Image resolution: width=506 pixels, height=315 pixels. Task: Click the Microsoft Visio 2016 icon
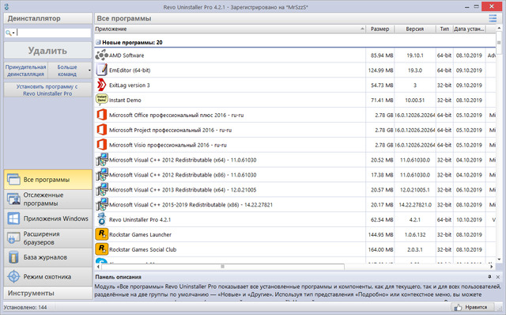tap(102, 145)
